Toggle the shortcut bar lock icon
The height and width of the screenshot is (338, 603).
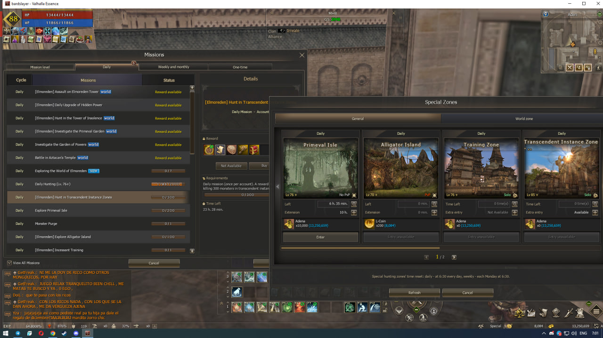point(385,310)
